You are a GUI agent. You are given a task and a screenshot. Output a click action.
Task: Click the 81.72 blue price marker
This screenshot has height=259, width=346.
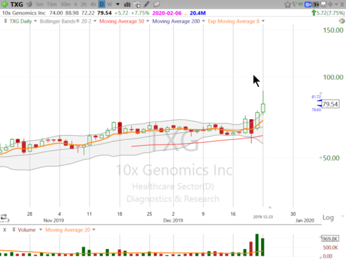pyautogui.click(x=316, y=97)
